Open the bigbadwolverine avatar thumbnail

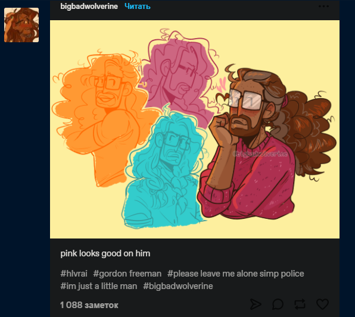21,25
